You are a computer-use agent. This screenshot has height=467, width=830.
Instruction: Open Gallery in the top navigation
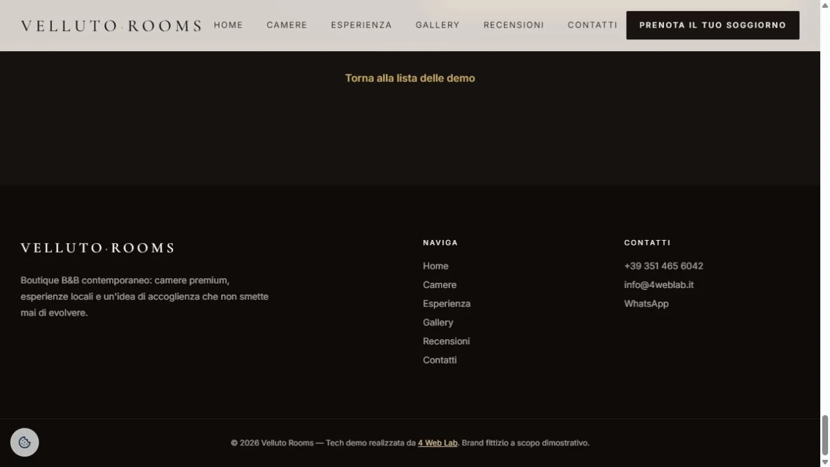coord(438,25)
